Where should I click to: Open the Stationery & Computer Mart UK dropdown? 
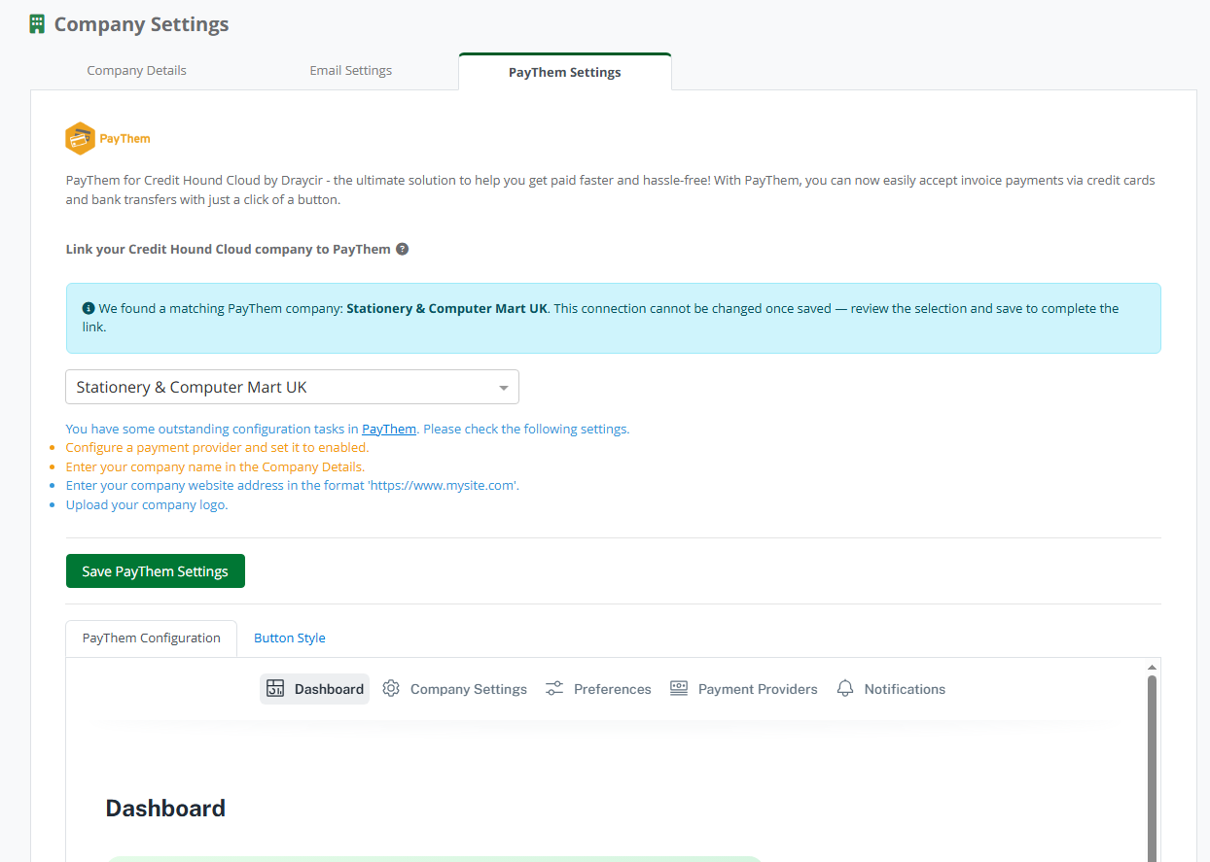(292, 387)
